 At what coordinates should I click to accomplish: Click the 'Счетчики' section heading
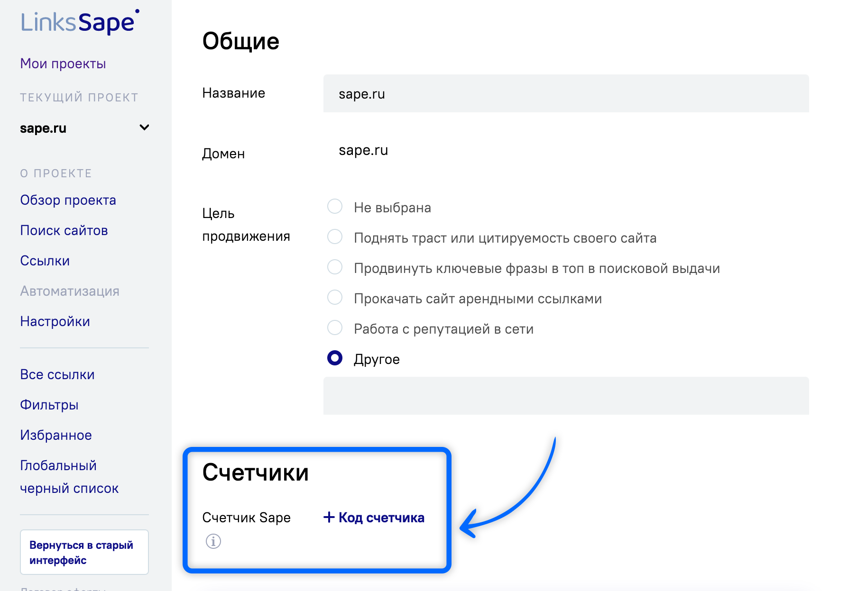(x=256, y=473)
